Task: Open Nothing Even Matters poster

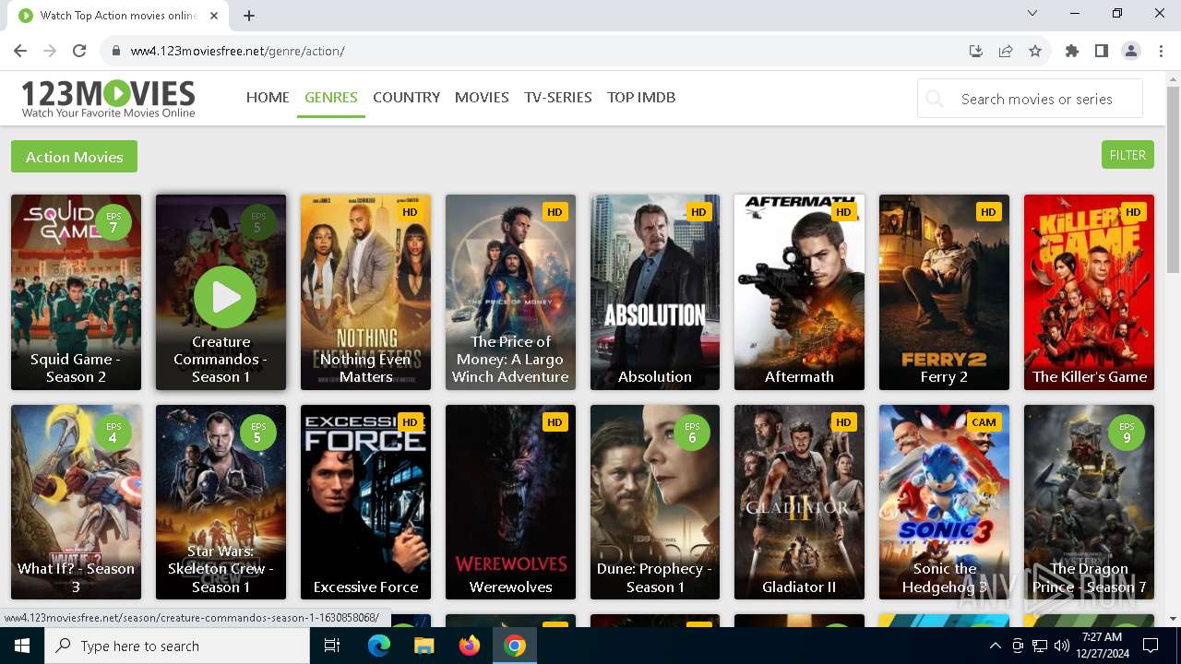Action: click(365, 292)
